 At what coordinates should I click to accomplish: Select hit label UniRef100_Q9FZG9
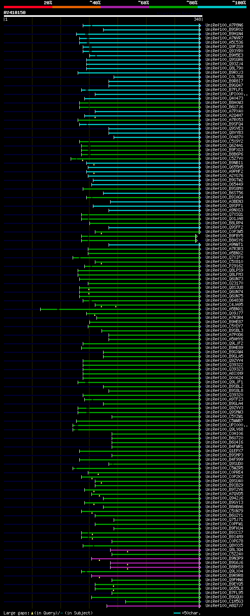(224, 47)
